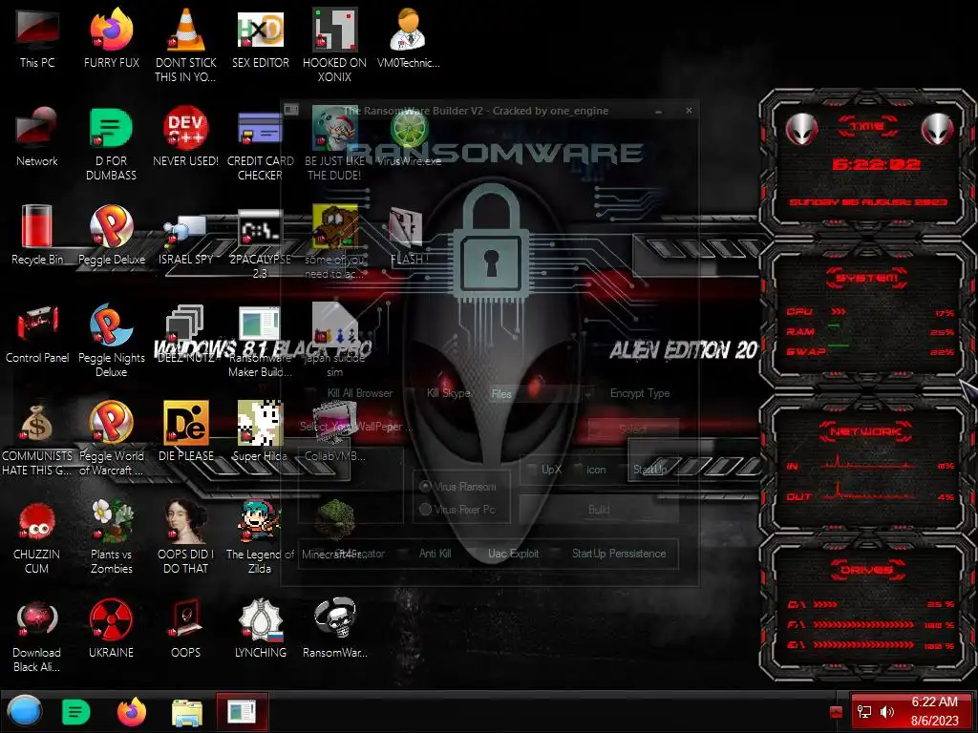Toggle the Kill Skype checkbox

413,393
